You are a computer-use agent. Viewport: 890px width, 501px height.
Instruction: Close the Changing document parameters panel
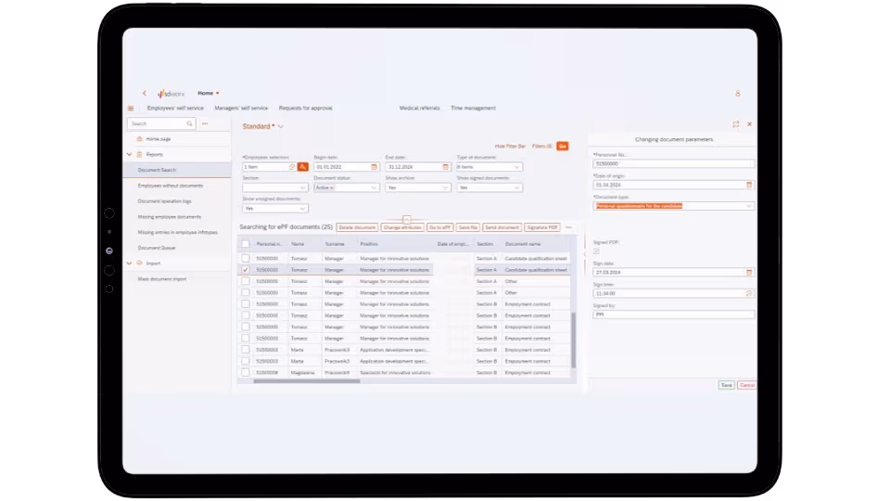click(x=749, y=123)
